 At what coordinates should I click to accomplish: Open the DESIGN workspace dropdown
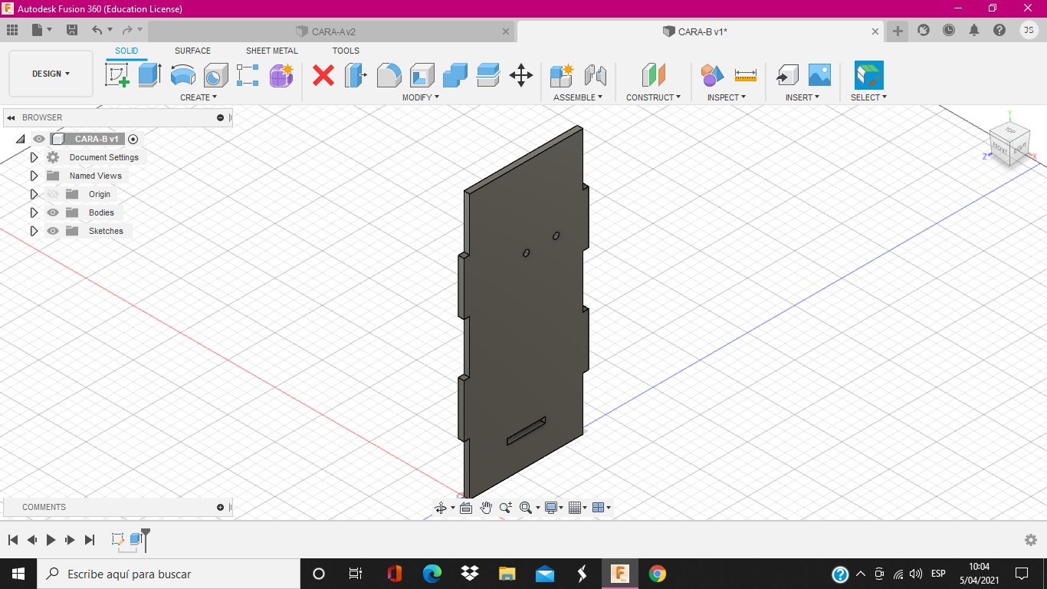51,74
